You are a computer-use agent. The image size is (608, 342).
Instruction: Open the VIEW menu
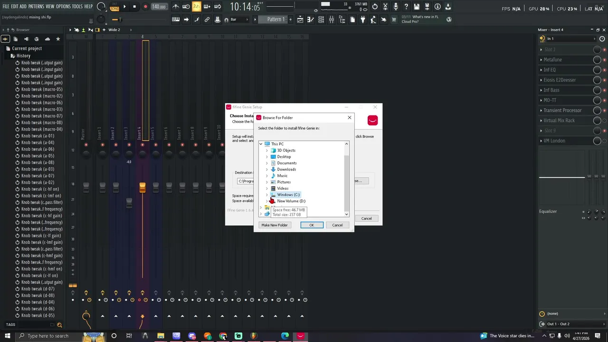point(50,7)
